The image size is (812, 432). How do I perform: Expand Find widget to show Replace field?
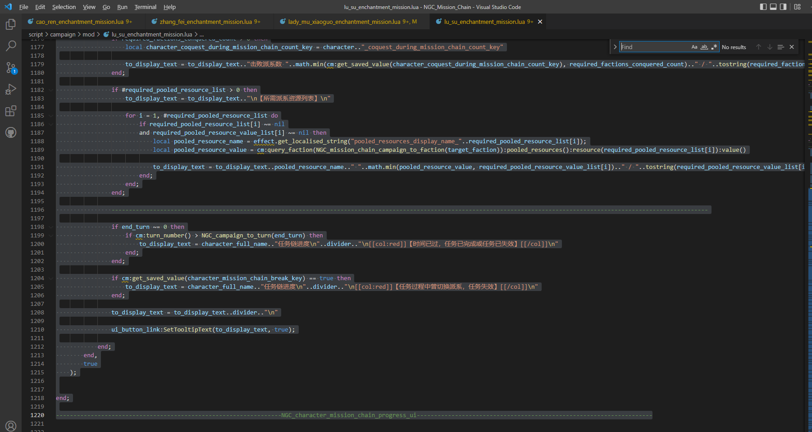click(615, 46)
